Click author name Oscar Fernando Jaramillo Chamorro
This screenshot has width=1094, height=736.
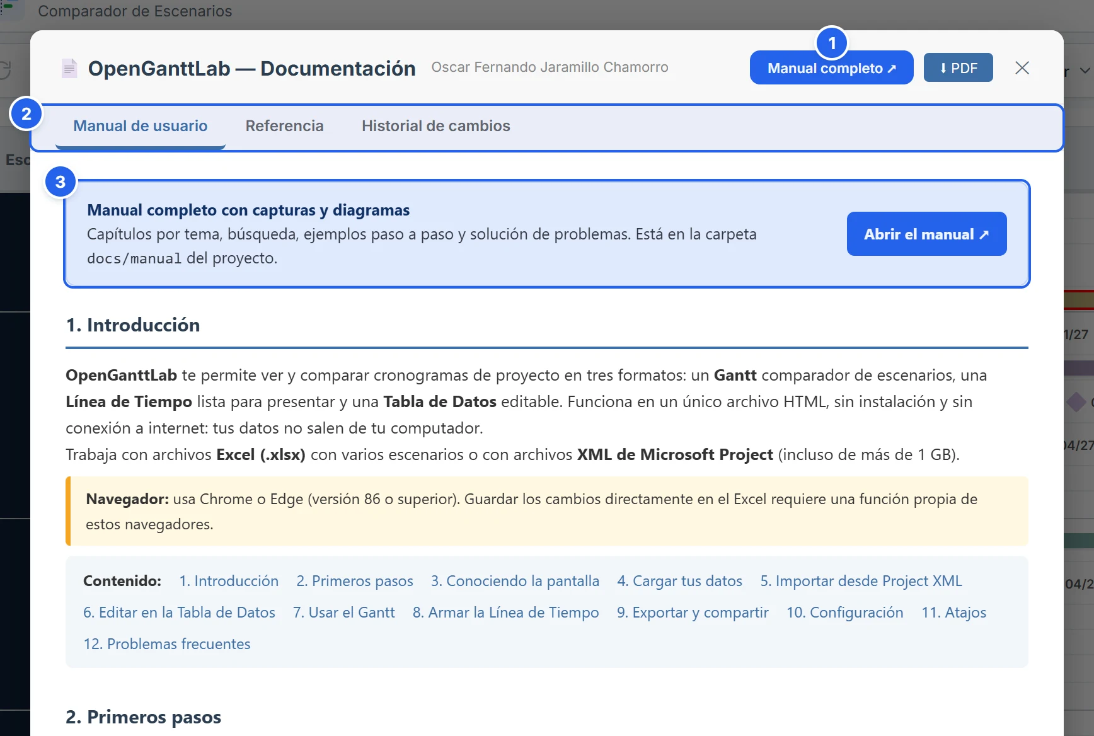point(550,67)
